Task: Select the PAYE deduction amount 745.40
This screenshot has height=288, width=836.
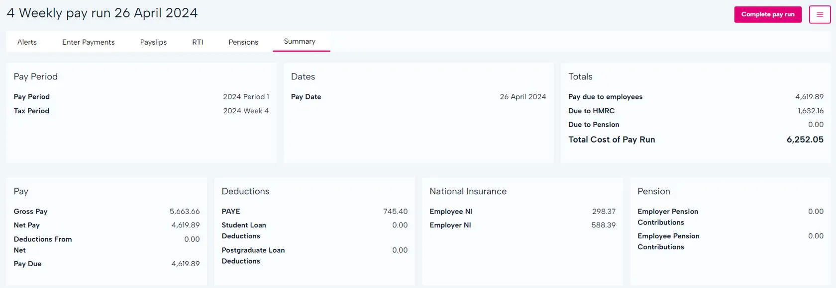Action: point(395,212)
